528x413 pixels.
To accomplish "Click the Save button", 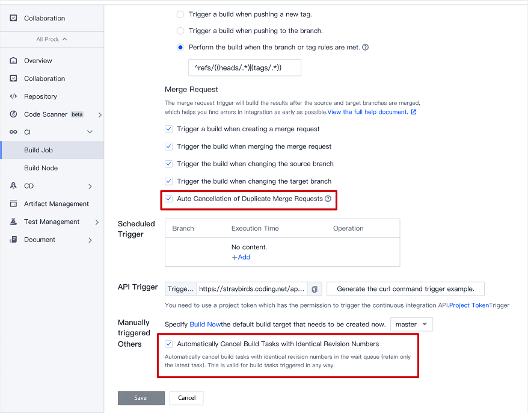I will point(141,398).
